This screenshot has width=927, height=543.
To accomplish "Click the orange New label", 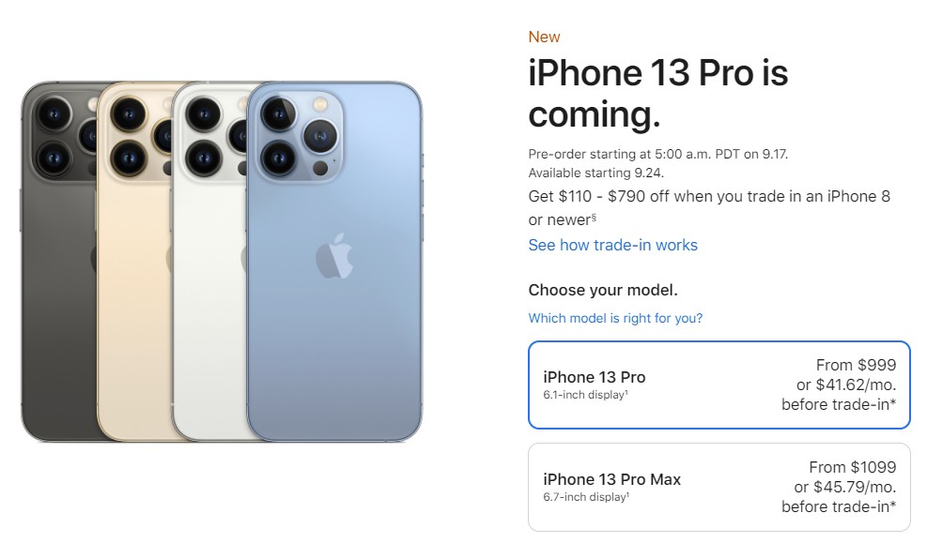I will tap(544, 38).
